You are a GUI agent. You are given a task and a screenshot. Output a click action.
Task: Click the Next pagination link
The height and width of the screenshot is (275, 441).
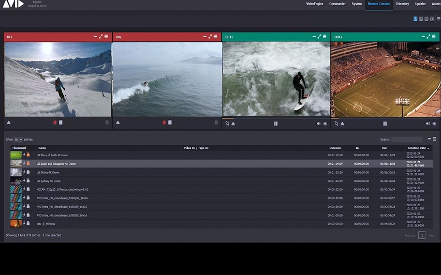[x=431, y=235]
